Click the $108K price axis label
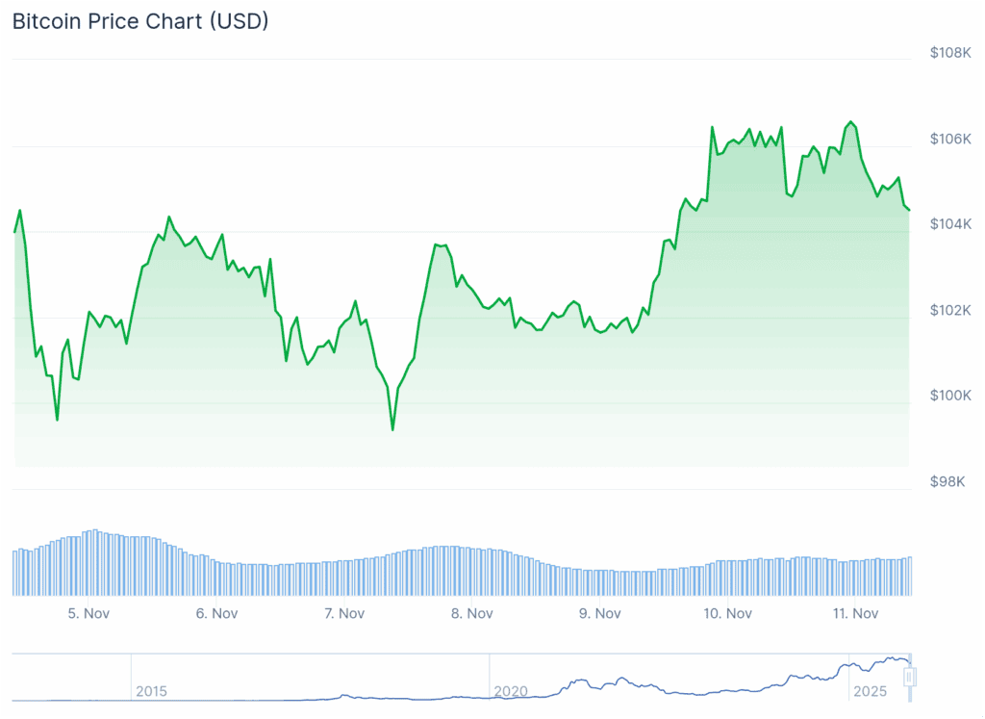This screenshot has height=719, width=985. click(x=950, y=53)
